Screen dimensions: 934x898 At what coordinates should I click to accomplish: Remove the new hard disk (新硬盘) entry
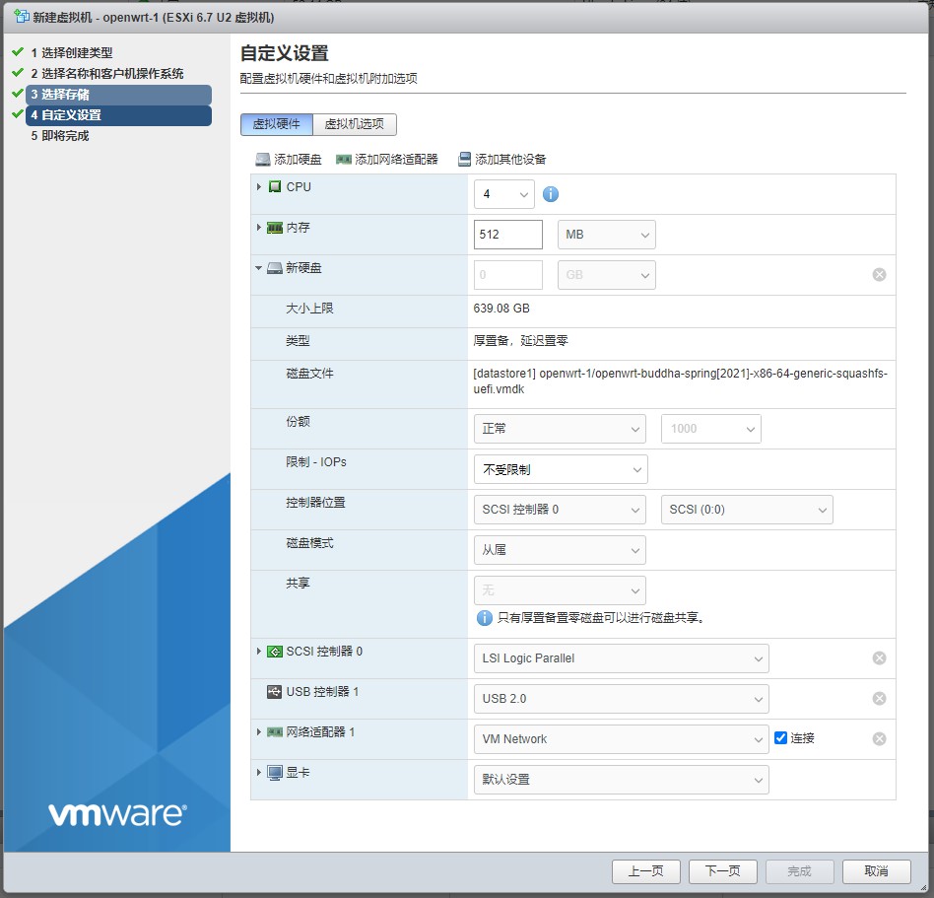[879, 275]
